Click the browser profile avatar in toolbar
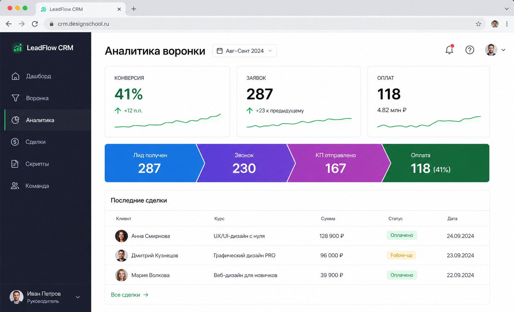This screenshot has height=312, width=514. pyautogui.click(x=495, y=24)
